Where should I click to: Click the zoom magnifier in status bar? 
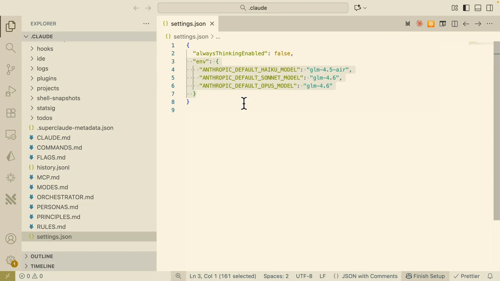tap(178, 276)
